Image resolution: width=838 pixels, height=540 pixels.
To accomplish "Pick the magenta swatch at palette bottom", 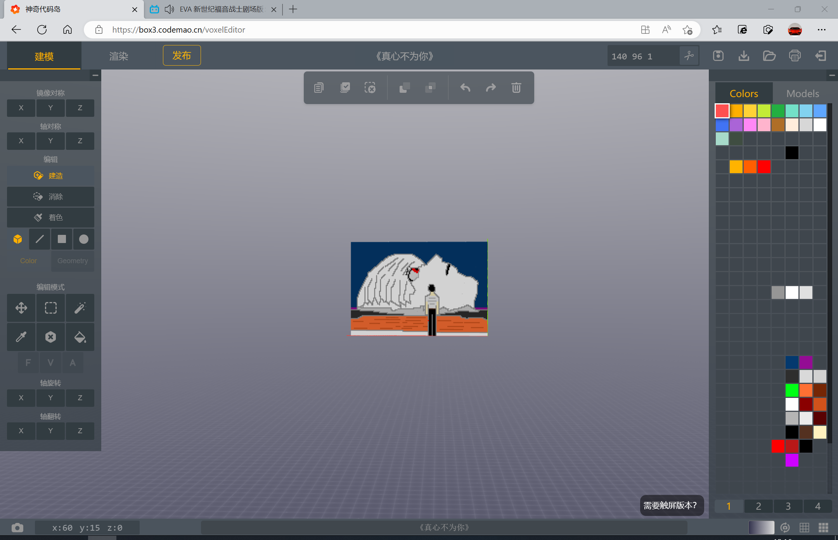I will point(792,460).
